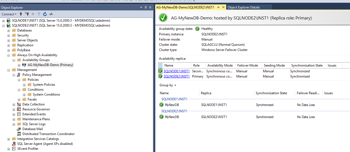Open Activity Monitor from Object Explorer toolbar
Screen dimensions: 350x152
[x=51, y=14]
